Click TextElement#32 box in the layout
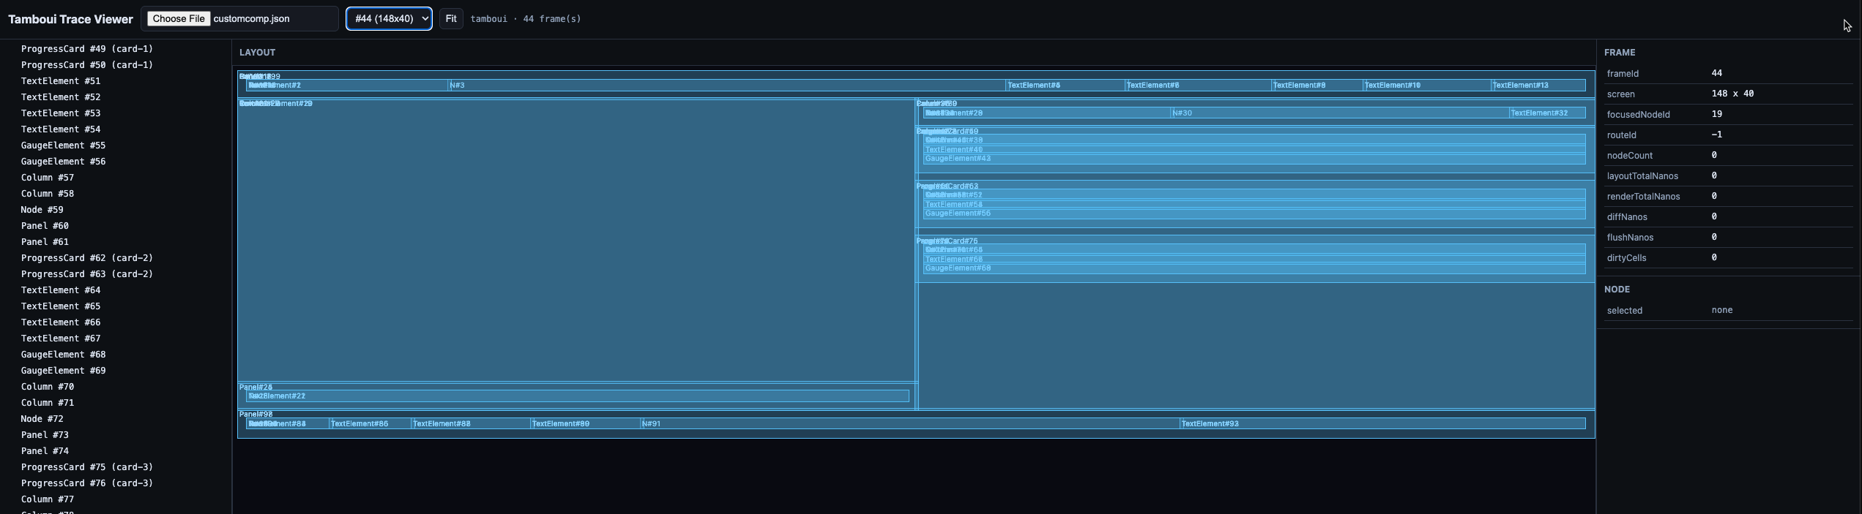Image resolution: width=1862 pixels, height=514 pixels. click(x=1546, y=113)
